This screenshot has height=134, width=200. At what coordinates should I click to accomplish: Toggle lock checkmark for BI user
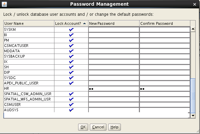point(71,35)
